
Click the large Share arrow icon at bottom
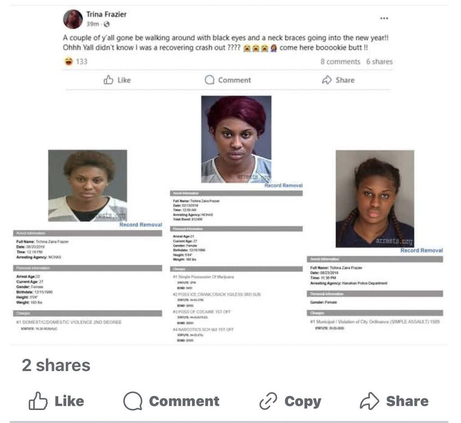point(369,401)
